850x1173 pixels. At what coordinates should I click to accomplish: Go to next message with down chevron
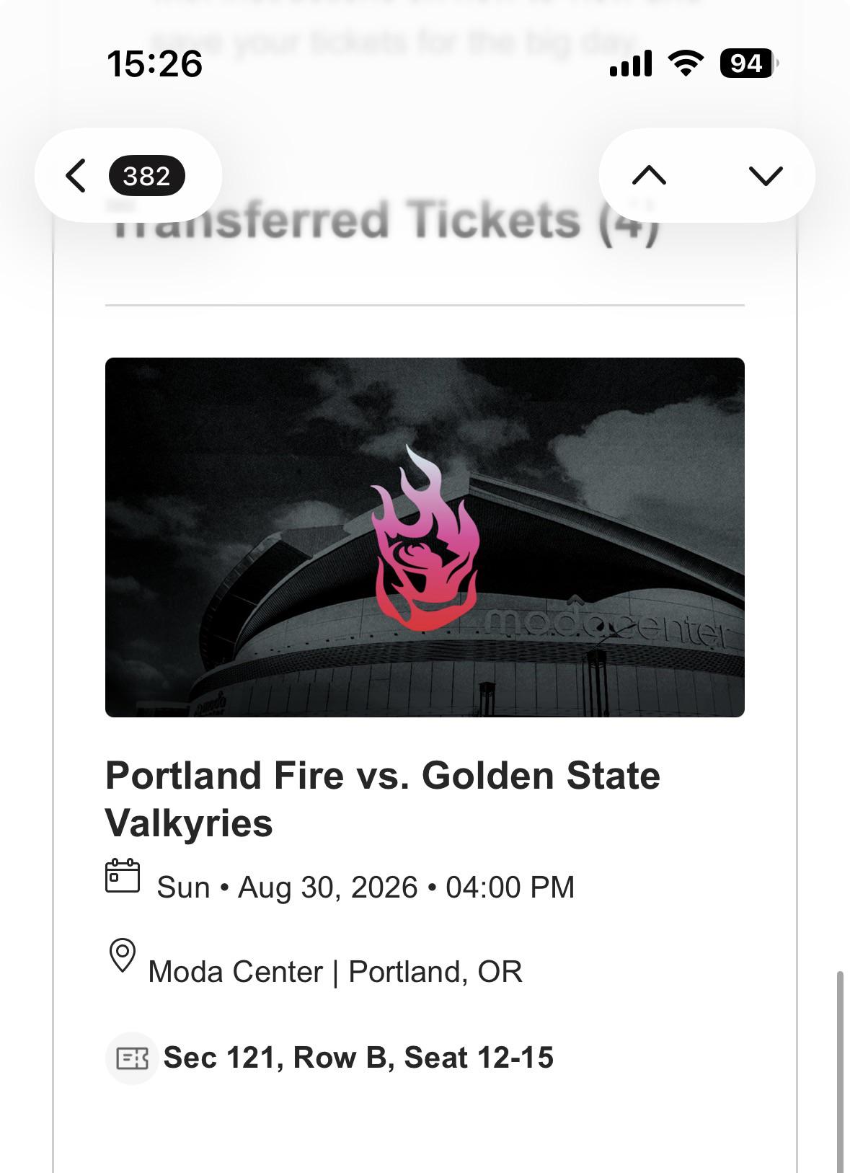pyautogui.click(x=766, y=175)
